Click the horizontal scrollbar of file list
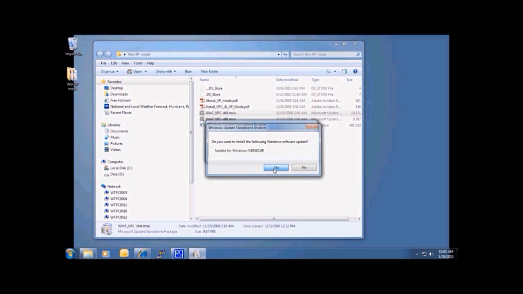Screen dimensions: 523x294 point(274,219)
